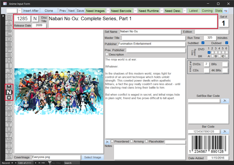Jump to titles starting with letter K

9,76
